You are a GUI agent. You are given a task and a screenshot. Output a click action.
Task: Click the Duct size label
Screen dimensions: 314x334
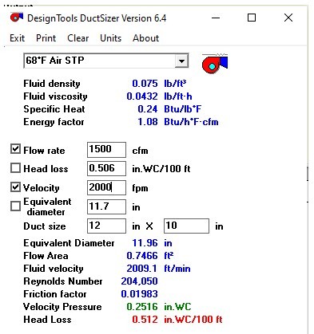point(45,226)
